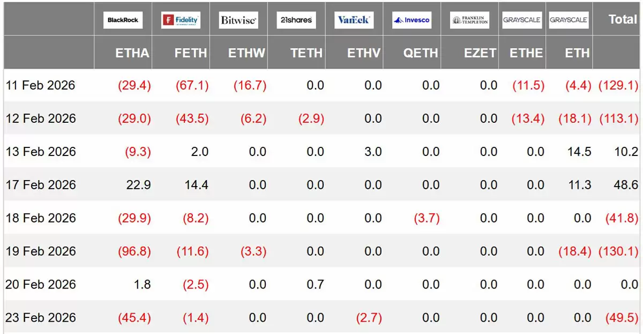Click the Franklin Templeton logo
Image resolution: width=643 pixels, height=334 pixels.
(469, 20)
